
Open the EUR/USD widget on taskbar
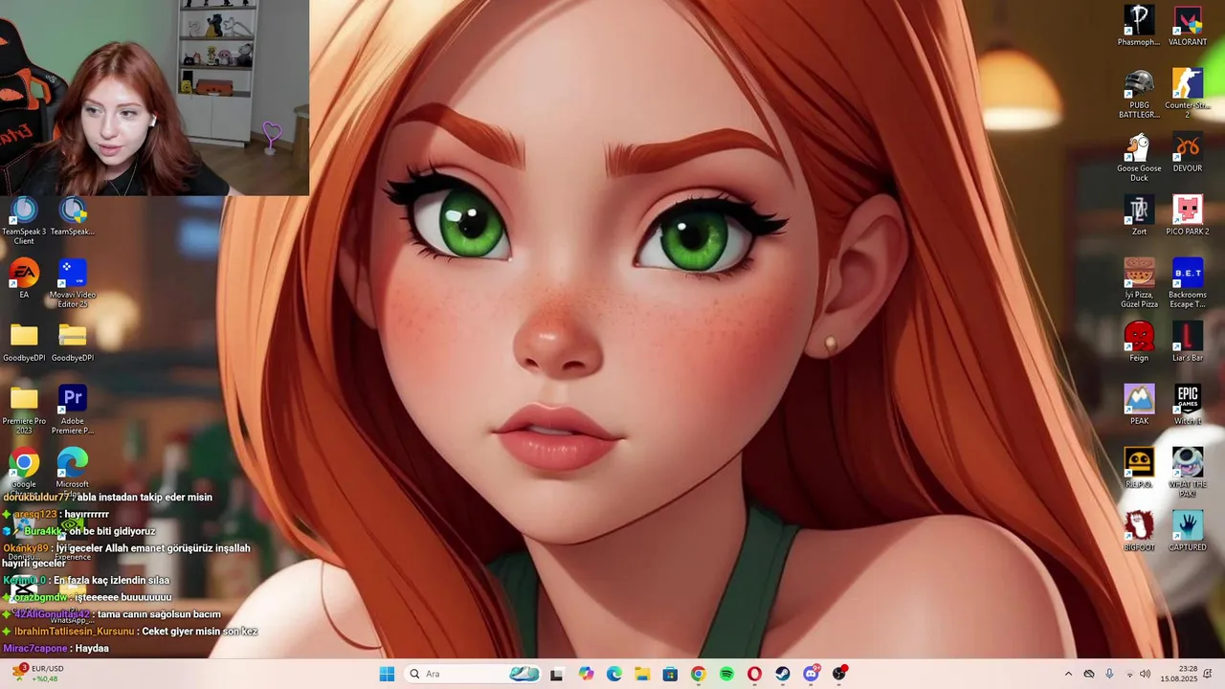(x=37, y=674)
